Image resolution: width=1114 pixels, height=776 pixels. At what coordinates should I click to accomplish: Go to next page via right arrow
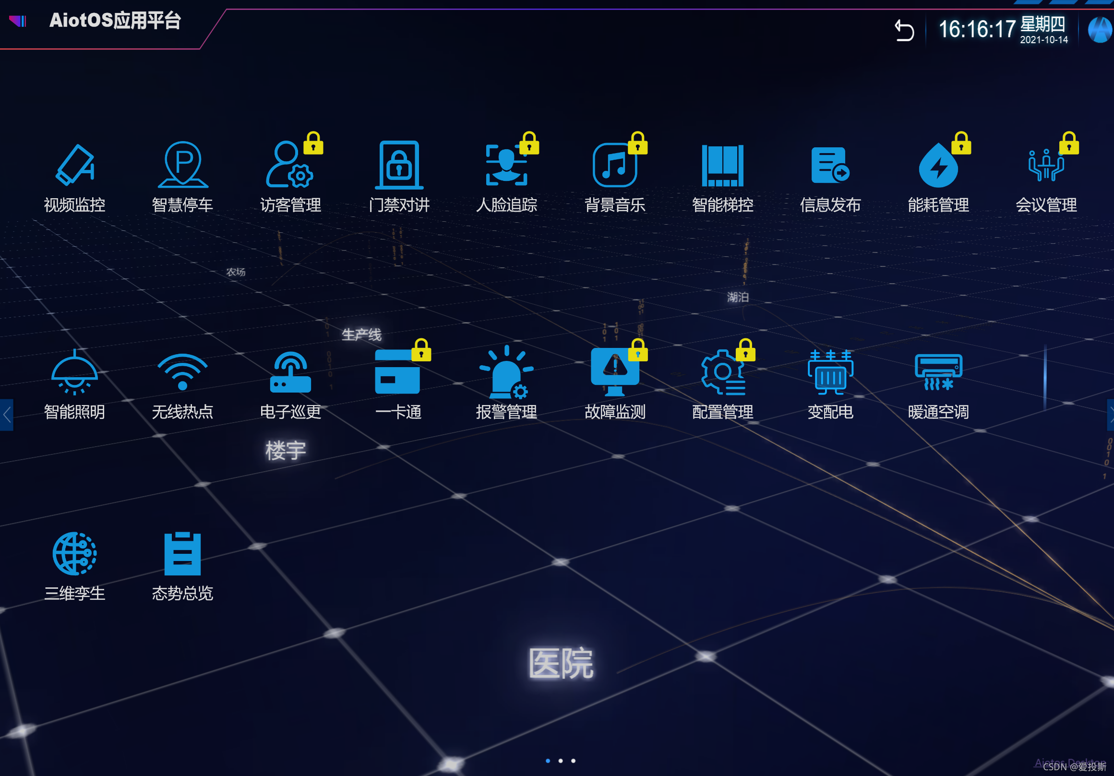coord(1110,415)
